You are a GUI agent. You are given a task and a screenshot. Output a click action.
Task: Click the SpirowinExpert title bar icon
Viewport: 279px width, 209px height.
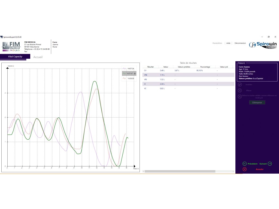tap(1, 37)
